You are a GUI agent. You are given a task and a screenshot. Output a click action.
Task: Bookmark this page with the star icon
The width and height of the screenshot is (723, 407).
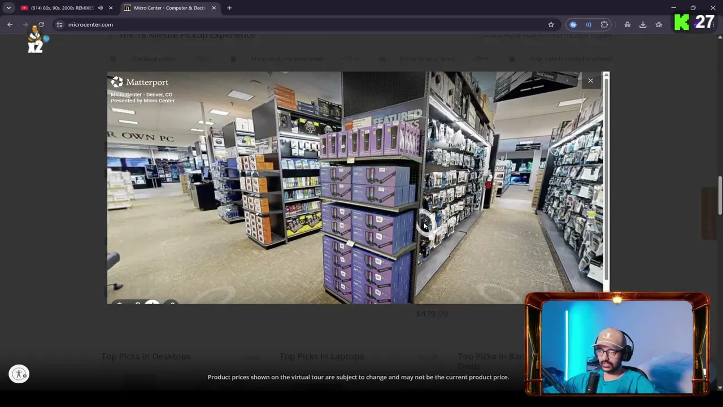pyautogui.click(x=551, y=24)
